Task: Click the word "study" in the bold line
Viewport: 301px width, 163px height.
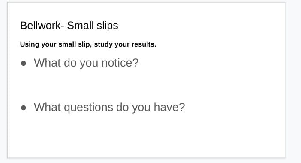Action: pyautogui.click(x=103, y=44)
